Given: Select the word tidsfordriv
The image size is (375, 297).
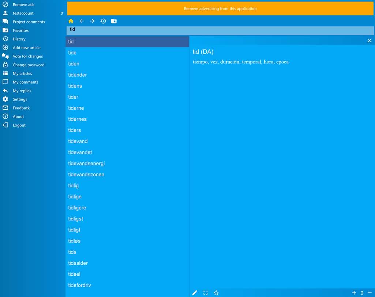Looking at the screenshot, I should click(x=127, y=285).
